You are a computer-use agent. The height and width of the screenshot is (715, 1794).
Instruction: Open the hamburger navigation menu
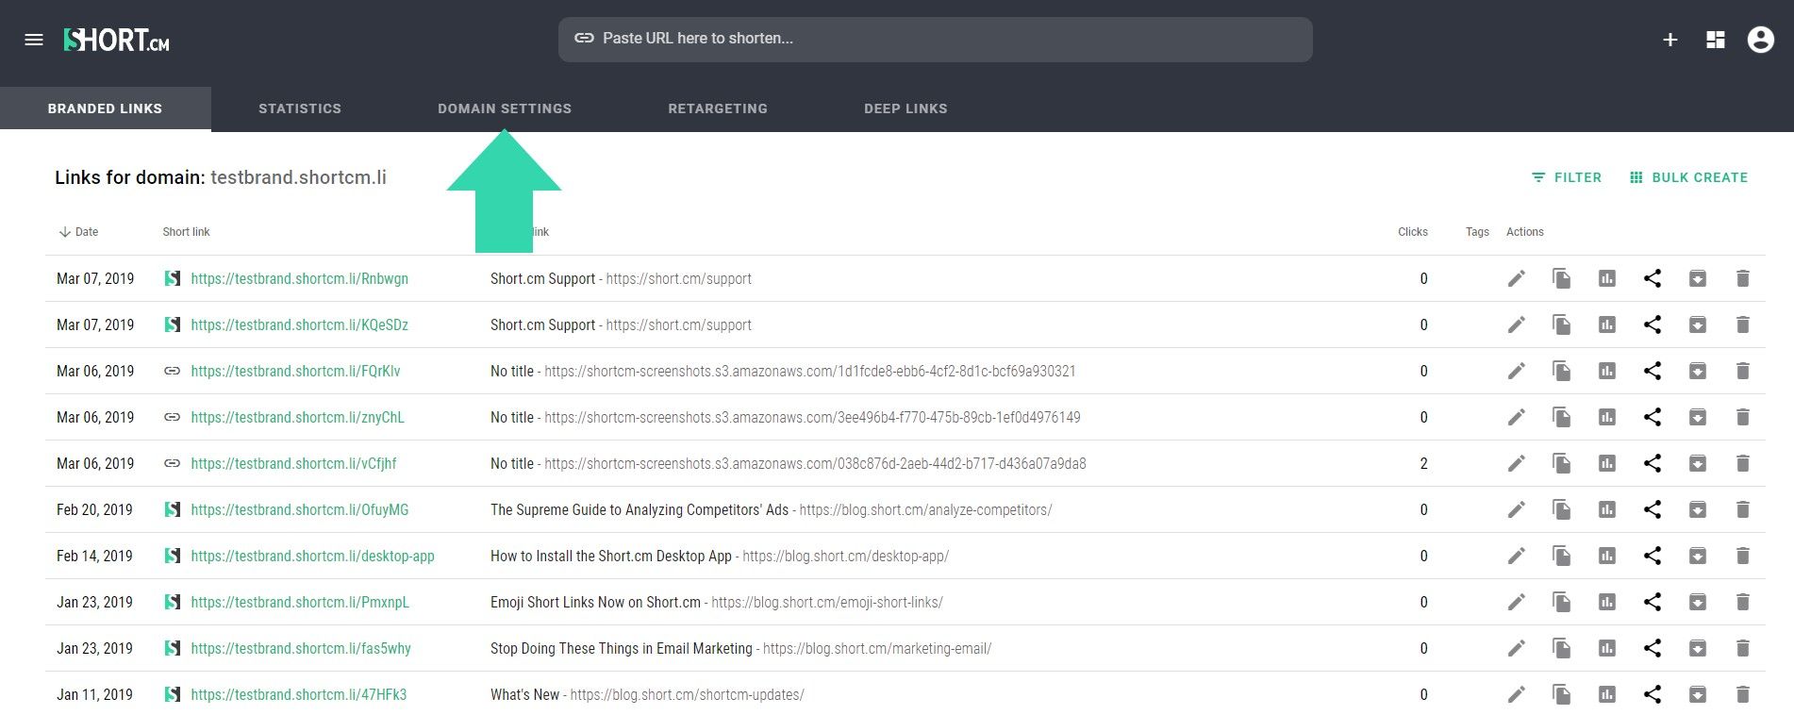(34, 40)
